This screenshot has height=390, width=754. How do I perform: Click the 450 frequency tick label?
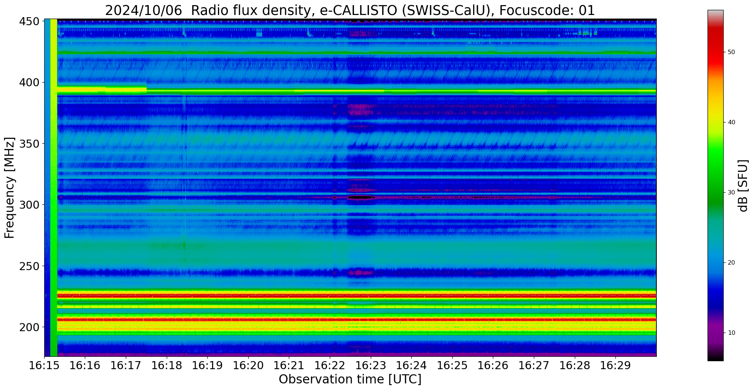(x=29, y=22)
